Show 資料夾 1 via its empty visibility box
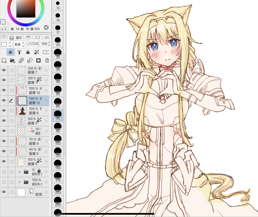Screen dimensions: 258x217 pyautogui.click(x=4, y=172)
